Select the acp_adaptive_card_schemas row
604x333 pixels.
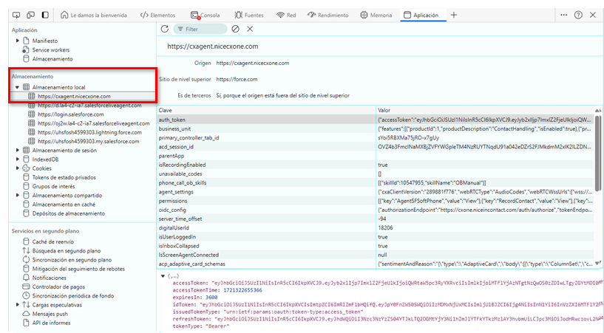coord(375,264)
